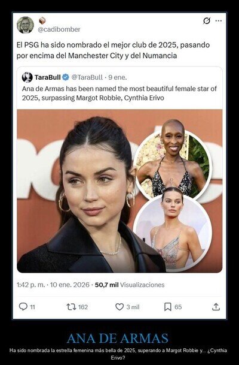Click the small emoji badge above the handle

[x=42, y=21]
